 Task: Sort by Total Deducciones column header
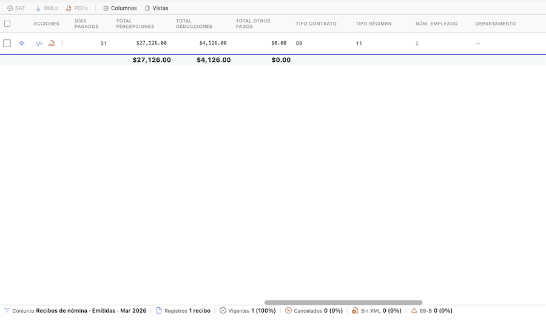pos(194,24)
